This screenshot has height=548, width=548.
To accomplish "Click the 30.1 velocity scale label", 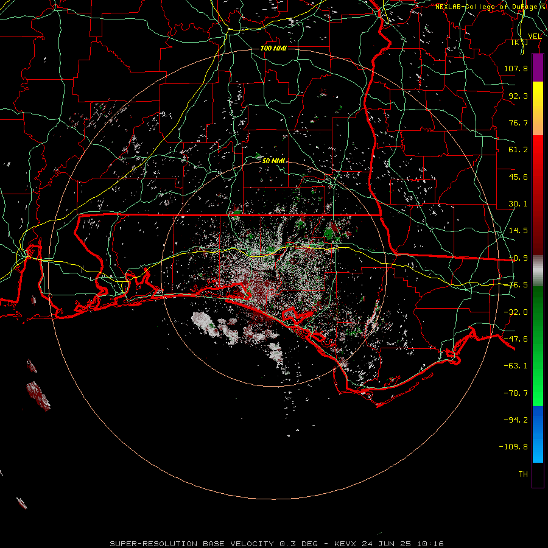I will (518, 204).
